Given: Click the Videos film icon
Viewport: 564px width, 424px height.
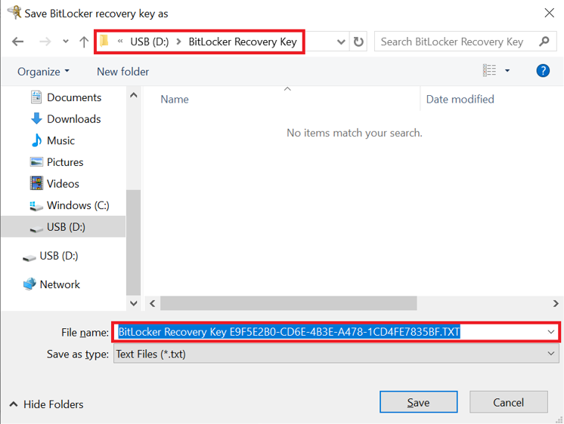Looking at the screenshot, I should (x=36, y=183).
